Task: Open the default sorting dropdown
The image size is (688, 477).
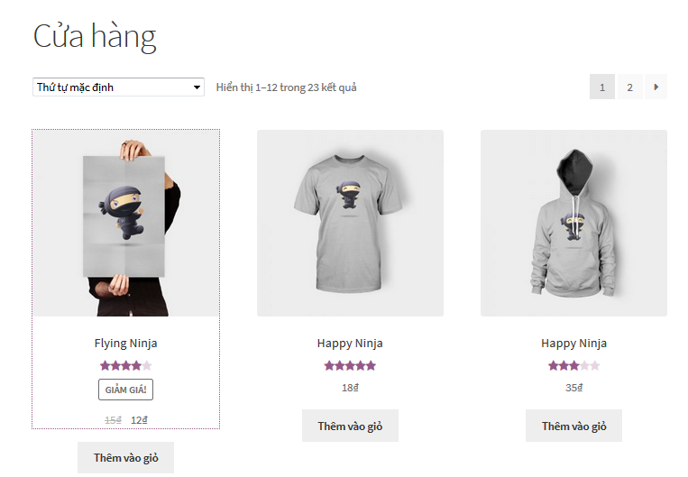Action: click(118, 87)
